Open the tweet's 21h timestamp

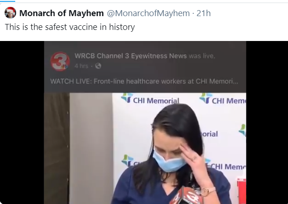(204, 13)
